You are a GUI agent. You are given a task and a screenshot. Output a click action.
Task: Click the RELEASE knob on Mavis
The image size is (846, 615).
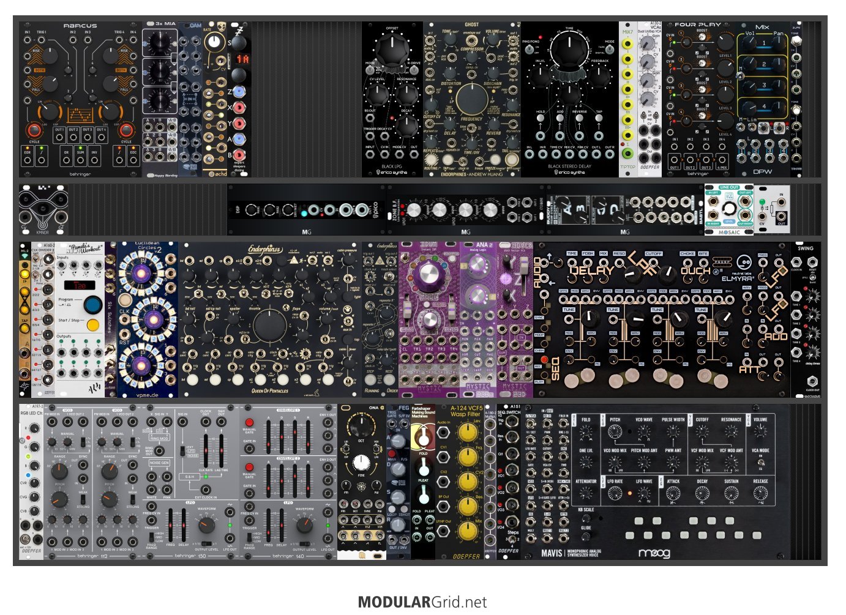[760, 494]
